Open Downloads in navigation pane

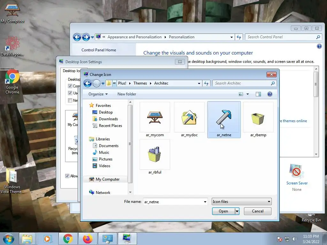coord(108,119)
